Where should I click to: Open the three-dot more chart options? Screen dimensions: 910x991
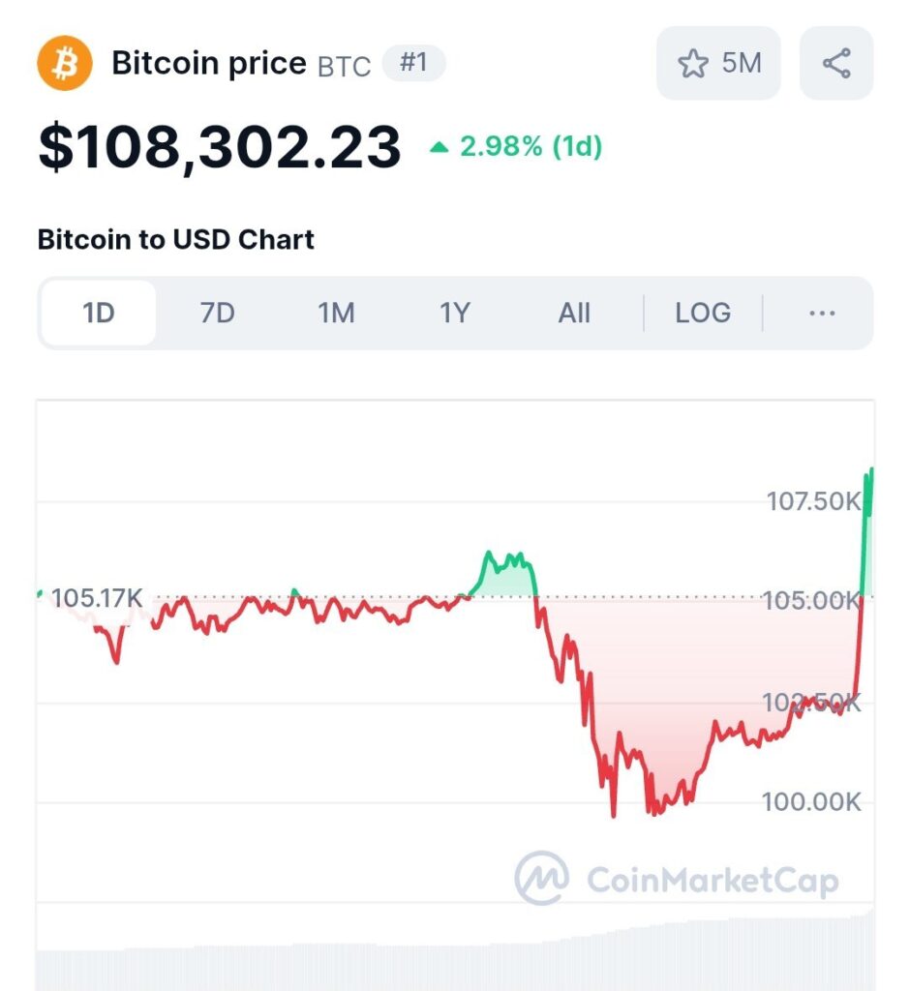(x=822, y=313)
